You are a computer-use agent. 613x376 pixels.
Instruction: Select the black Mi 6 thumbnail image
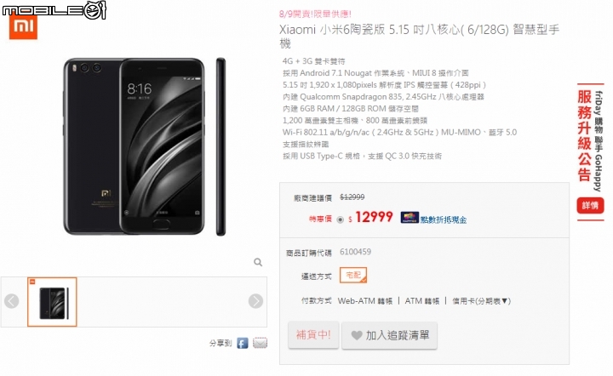pos(52,302)
